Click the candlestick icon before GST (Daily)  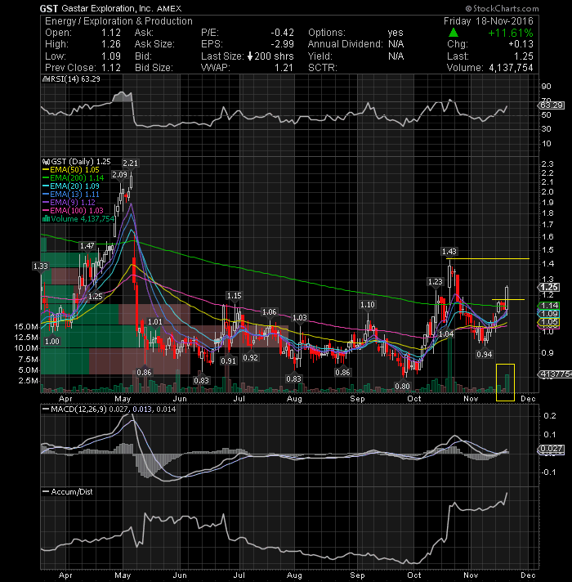click(46, 162)
